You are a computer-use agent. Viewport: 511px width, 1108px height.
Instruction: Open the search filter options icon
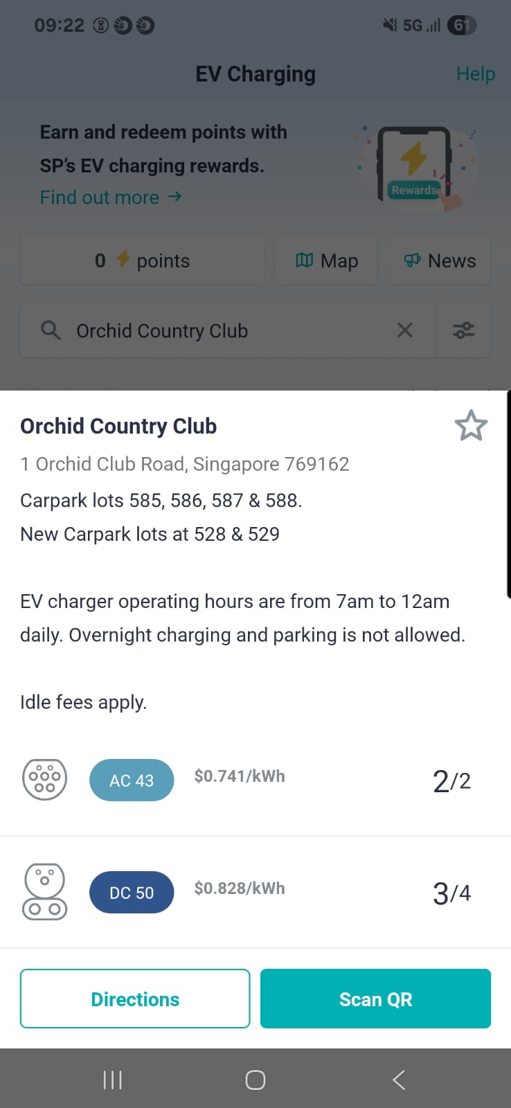463,330
